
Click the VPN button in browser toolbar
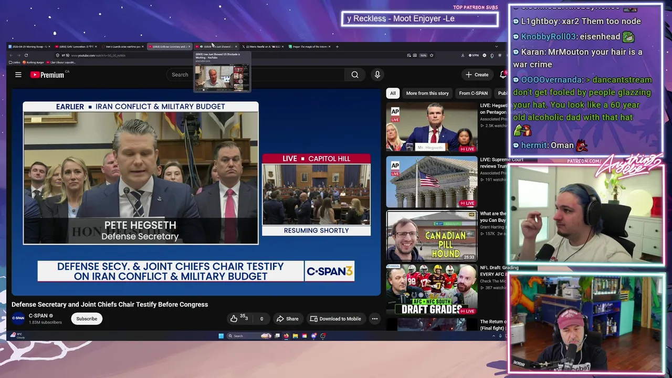[474, 55]
